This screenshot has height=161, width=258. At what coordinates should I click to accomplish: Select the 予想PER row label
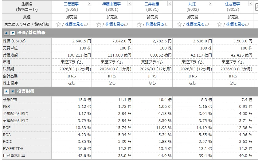[10, 100]
